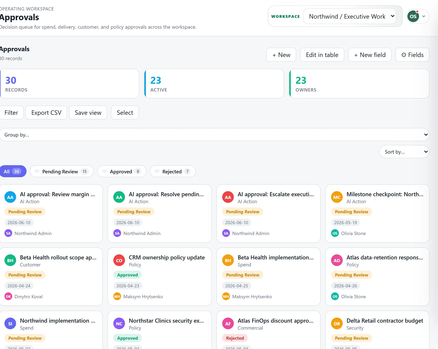Click the AF avatar on Atlas FinOps card

click(x=228, y=324)
